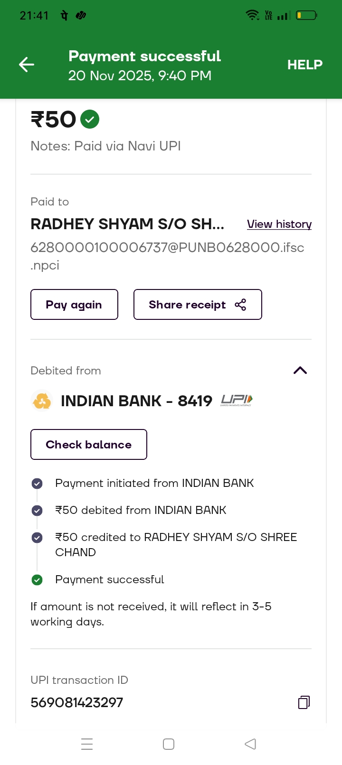Viewport: 342px width, 765px height.
Task: Copy the UPI transaction ID
Action: [x=304, y=702]
